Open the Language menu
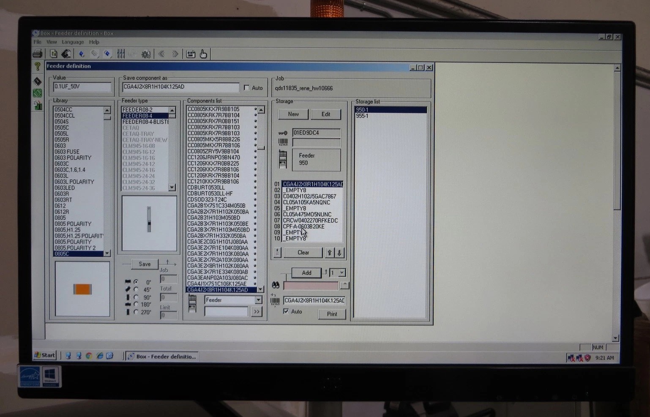This screenshot has width=650, height=417. click(x=73, y=42)
